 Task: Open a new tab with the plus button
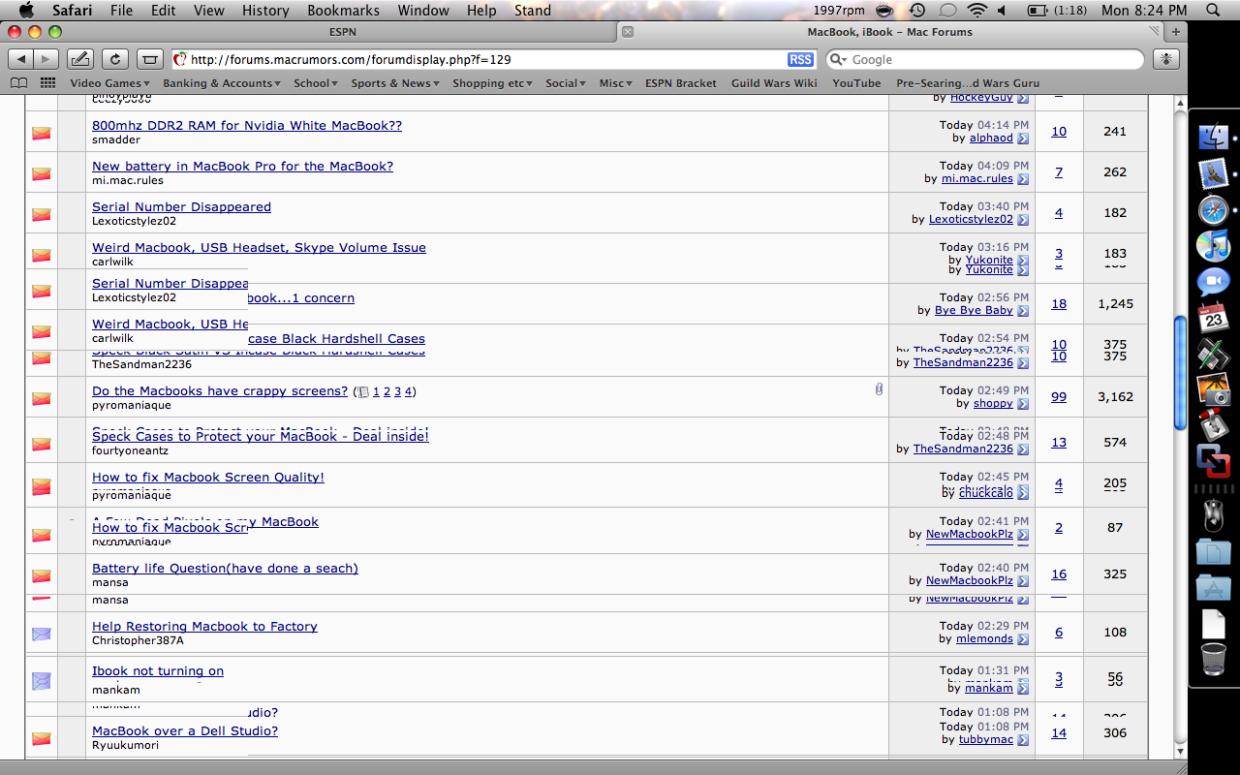pos(1175,32)
